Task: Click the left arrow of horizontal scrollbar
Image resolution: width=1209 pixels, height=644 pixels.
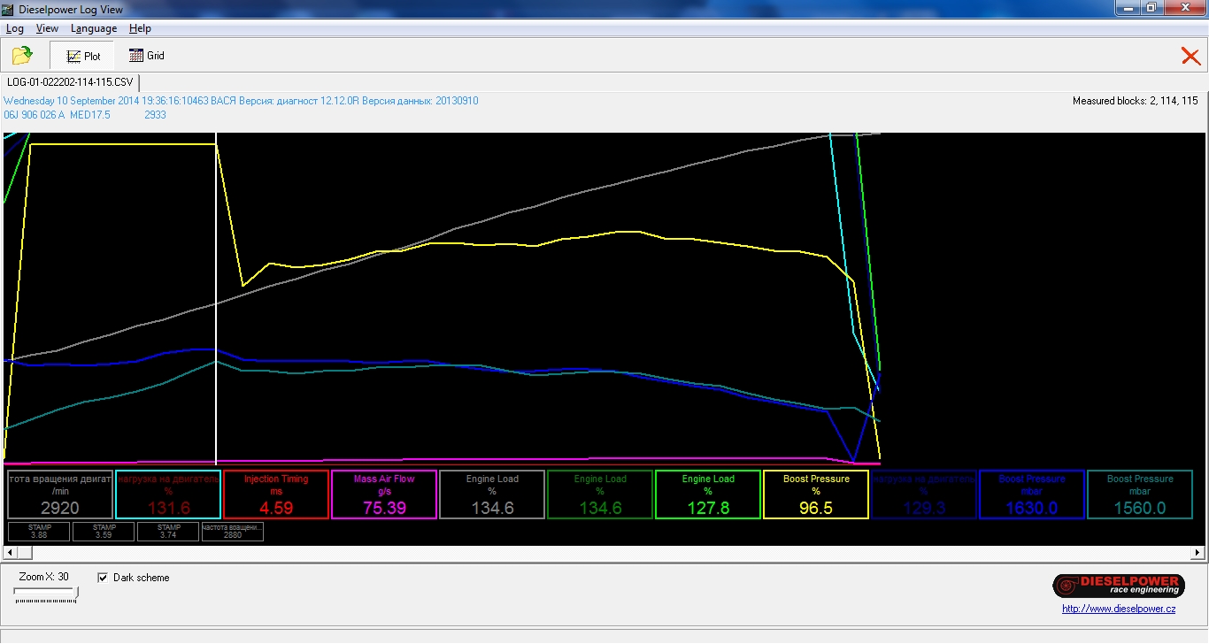Action: click(x=9, y=553)
